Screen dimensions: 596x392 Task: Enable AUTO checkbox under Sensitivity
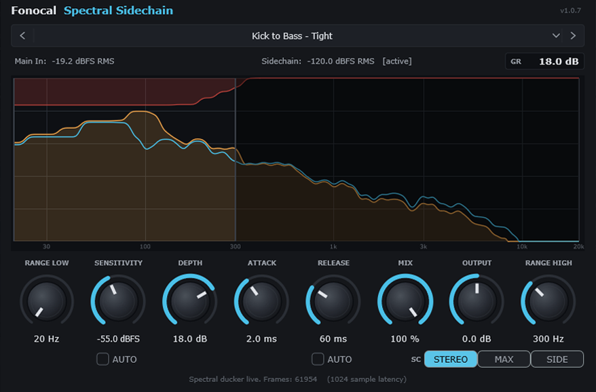click(x=103, y=359)
